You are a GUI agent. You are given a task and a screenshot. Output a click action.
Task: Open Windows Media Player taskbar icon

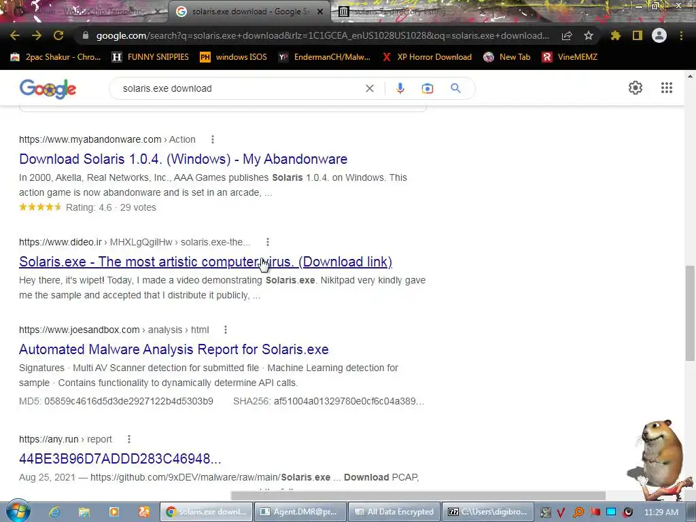coord(114,512)
